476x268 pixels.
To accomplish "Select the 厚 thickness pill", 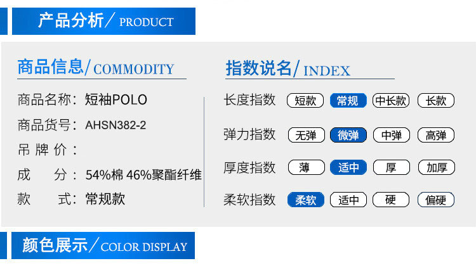I will click(x=392, y=168).
